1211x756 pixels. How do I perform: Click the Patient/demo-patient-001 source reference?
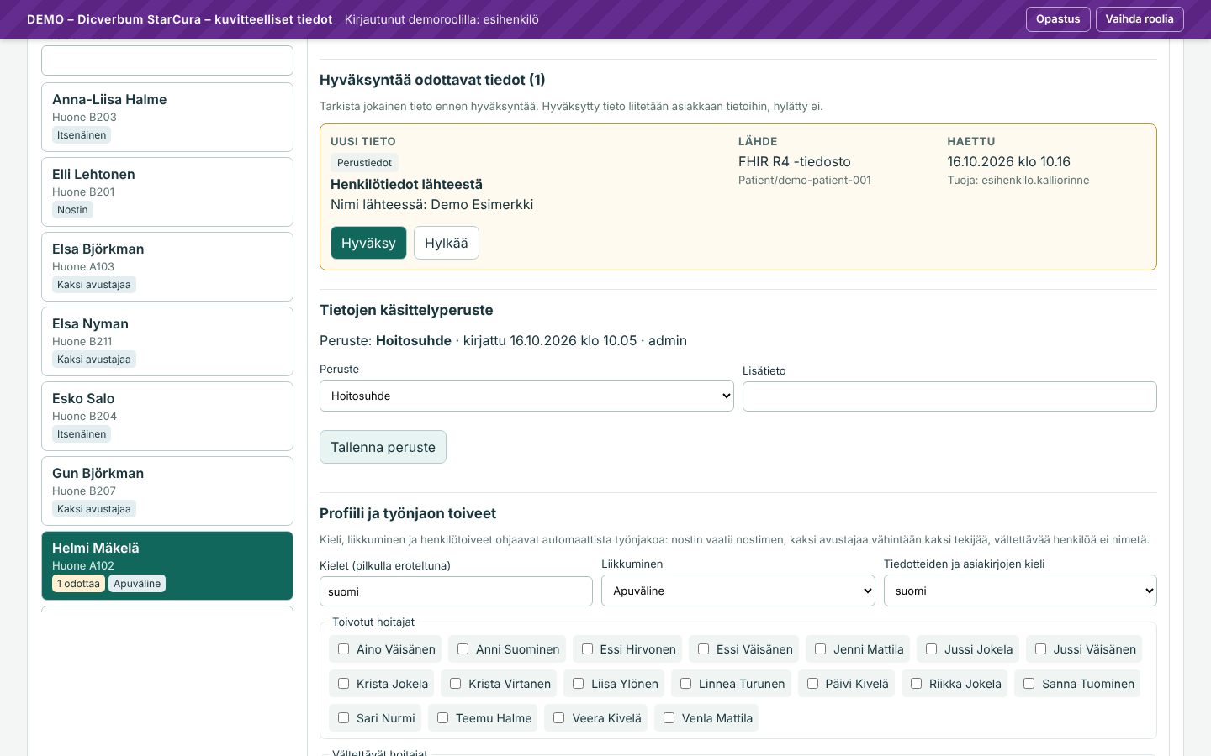pos(805,181)
